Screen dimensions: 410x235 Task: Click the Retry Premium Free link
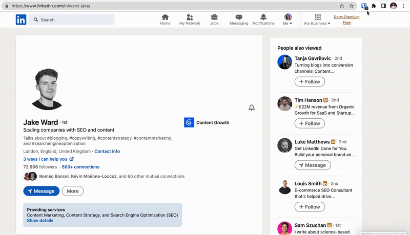[346, 20]
